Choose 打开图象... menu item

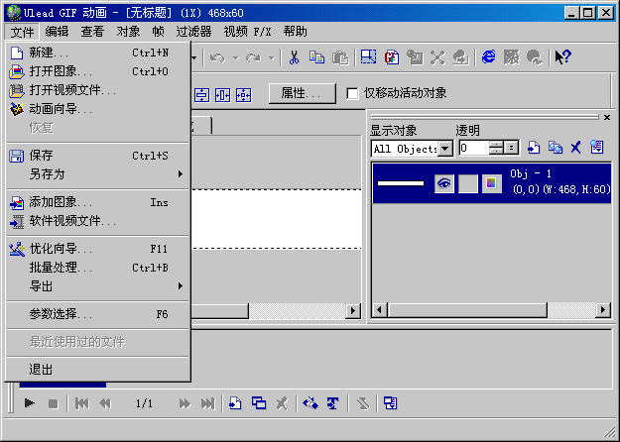pyautogui.click(x=98, y=71)
